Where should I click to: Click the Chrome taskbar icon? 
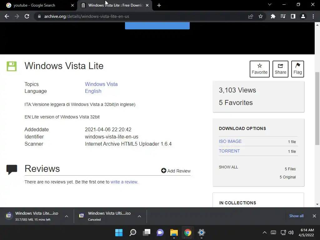[x=187, y=232]
